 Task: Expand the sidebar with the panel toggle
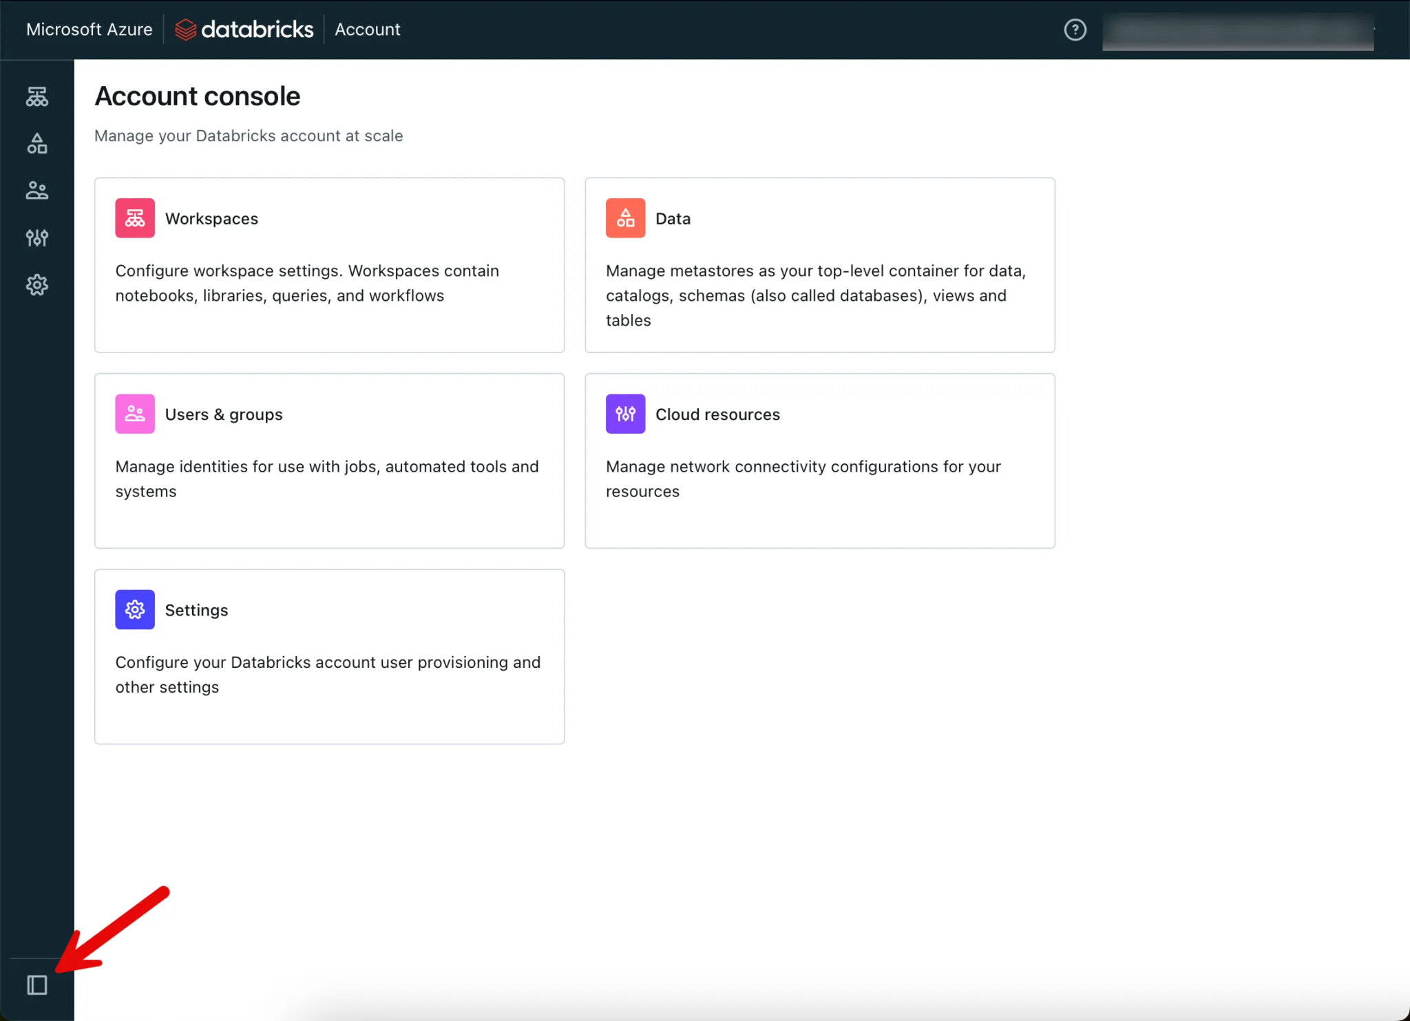coord(37,985)
